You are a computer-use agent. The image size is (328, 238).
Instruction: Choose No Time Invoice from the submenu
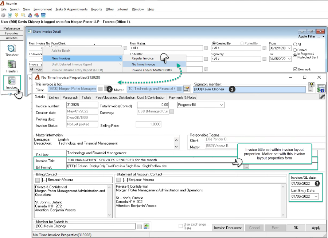click(x=143, y=64)
